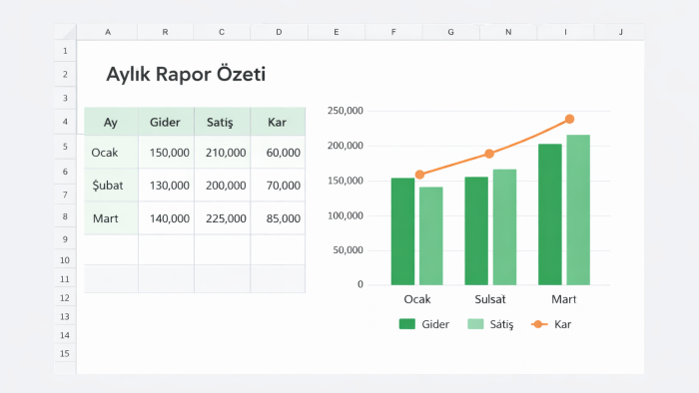Select all cells via corner triangle
This screenshot has height=393, width=699.
[x=66, y=32]
